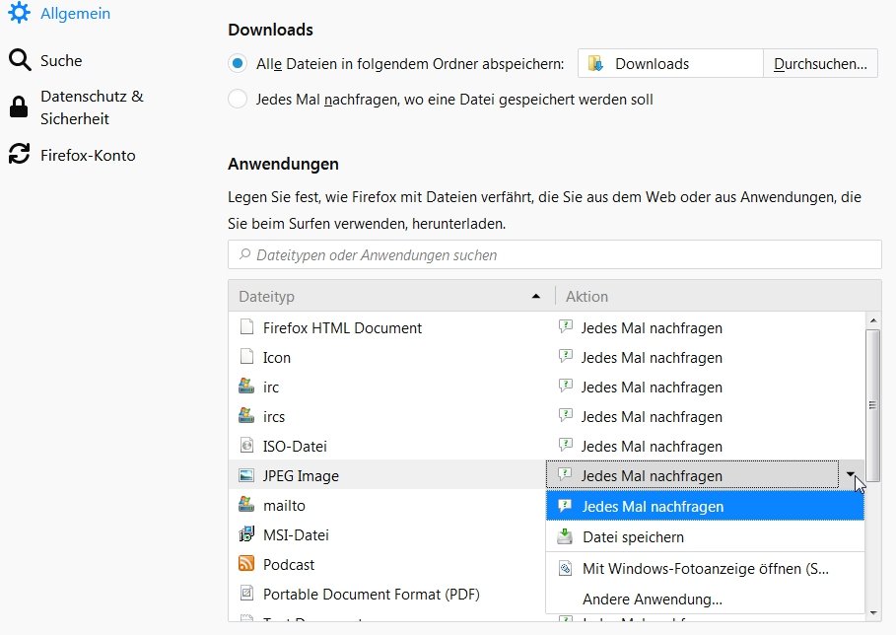The height and width of the screenshot is (635, 896).
Task: Click the Suche magnifier icon in sidebar
Action: point(19,60)
